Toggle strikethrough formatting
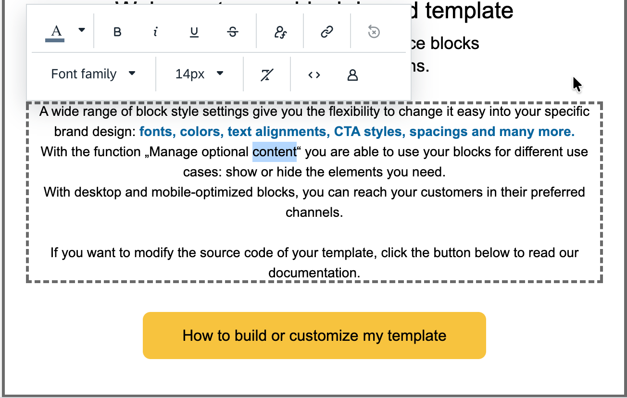627x398 pixels. click(232, 32)
